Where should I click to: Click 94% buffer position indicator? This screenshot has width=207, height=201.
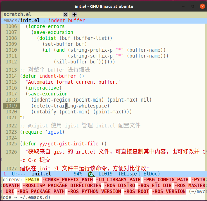[78, 174]
